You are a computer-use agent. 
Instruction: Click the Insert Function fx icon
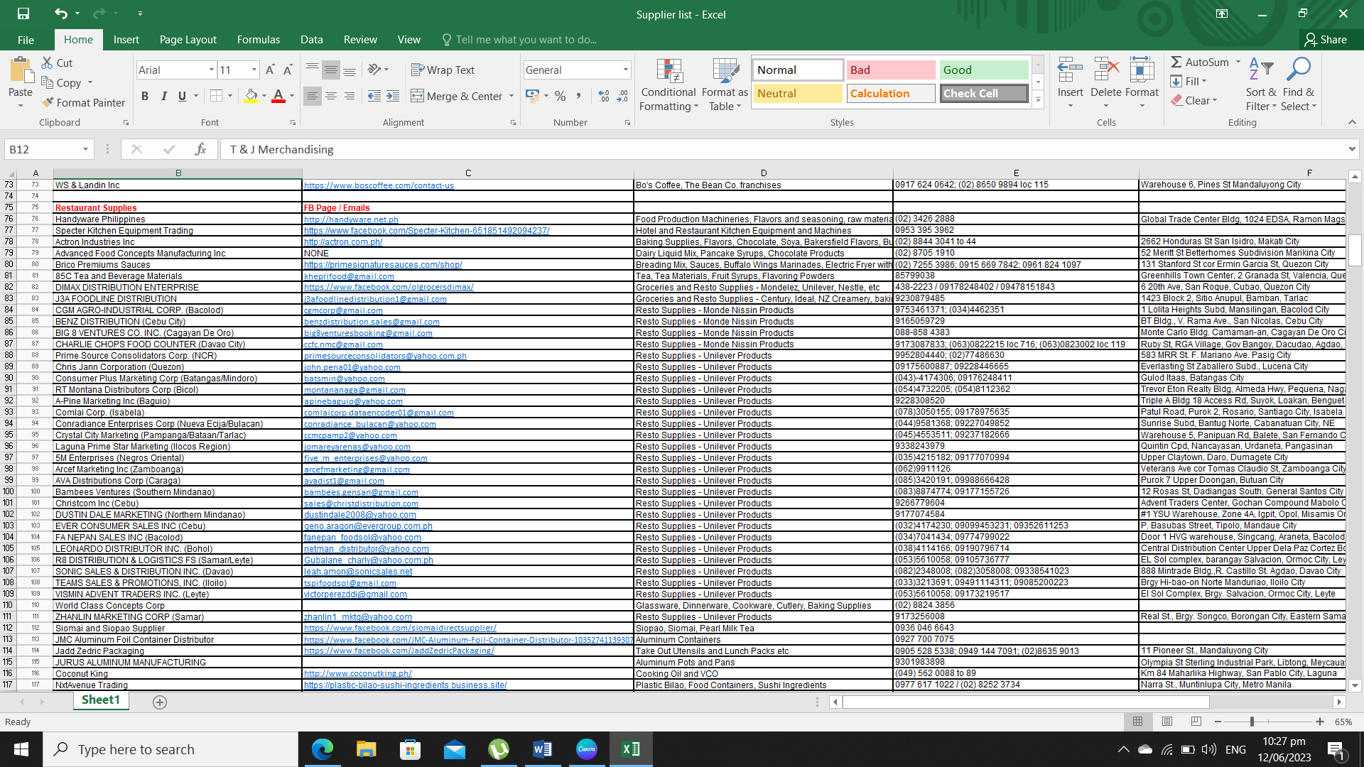click(200, 149)
